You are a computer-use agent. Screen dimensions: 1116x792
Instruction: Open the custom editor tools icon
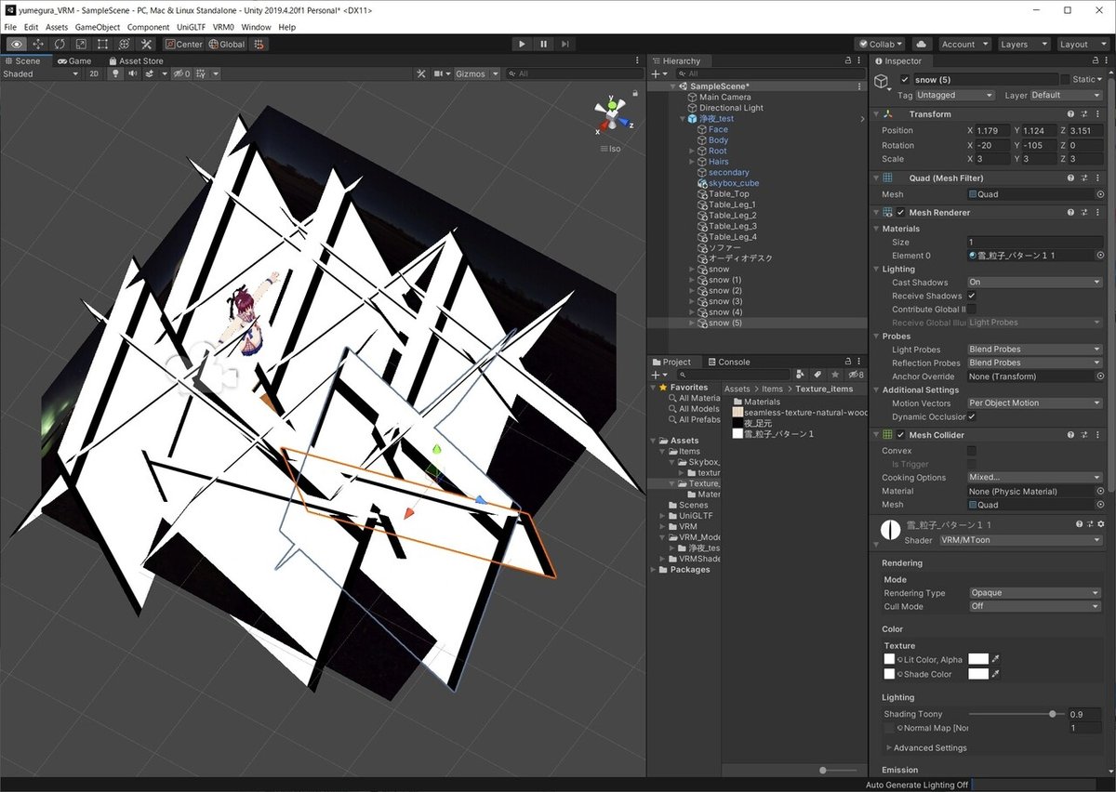146,44
